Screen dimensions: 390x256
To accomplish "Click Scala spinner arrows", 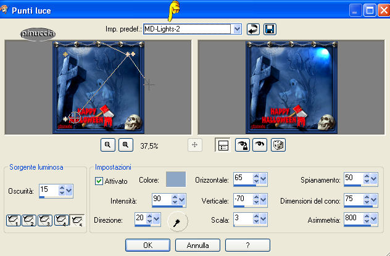I will 256,219.
